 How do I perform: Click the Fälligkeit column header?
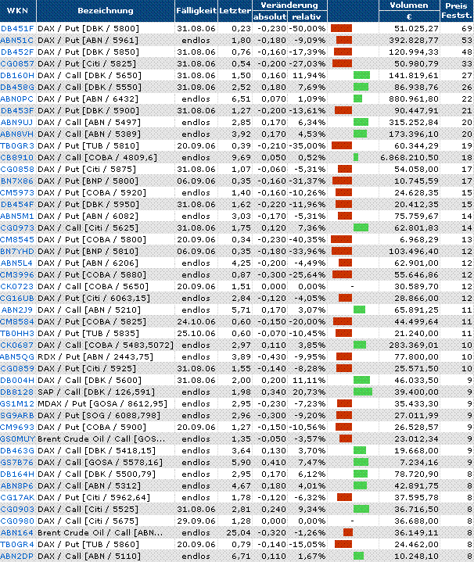click(196, 11)
